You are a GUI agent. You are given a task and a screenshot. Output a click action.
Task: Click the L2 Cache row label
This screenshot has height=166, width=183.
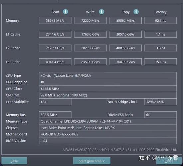tap(13, 48)
